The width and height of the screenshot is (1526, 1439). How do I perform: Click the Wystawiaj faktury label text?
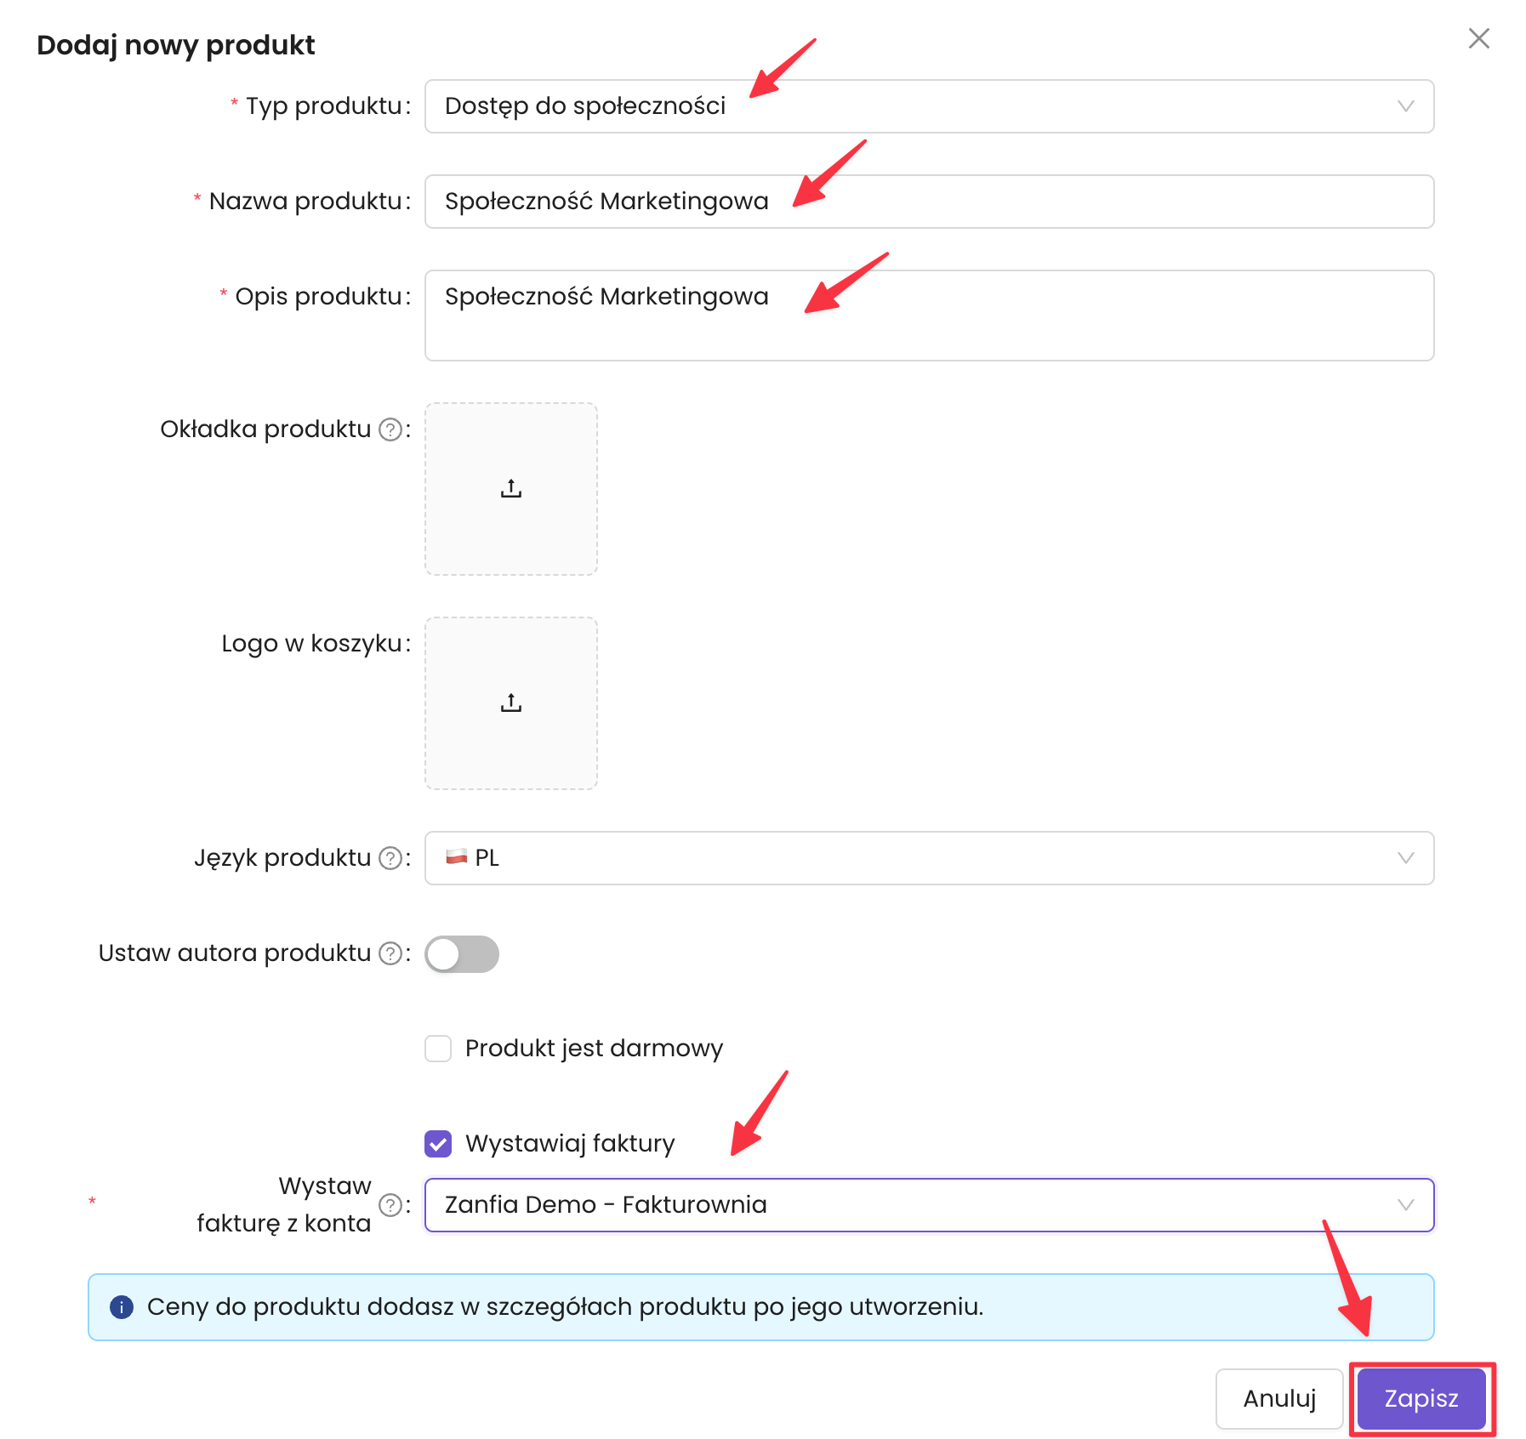(570, 1144)
